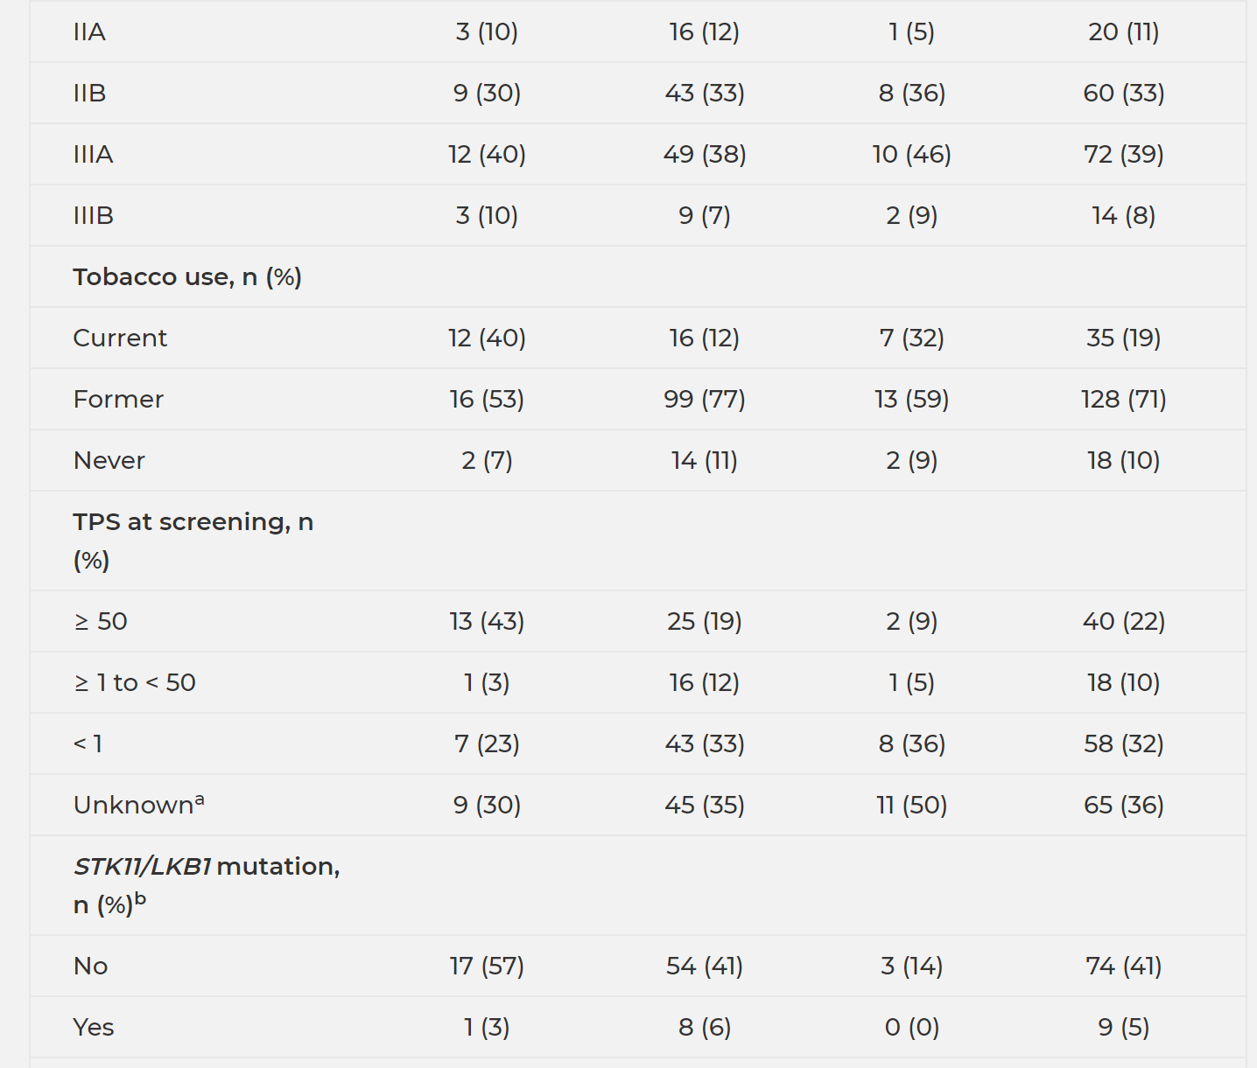Select the 0 (0) cell in Yes row

coord(911,1028)
